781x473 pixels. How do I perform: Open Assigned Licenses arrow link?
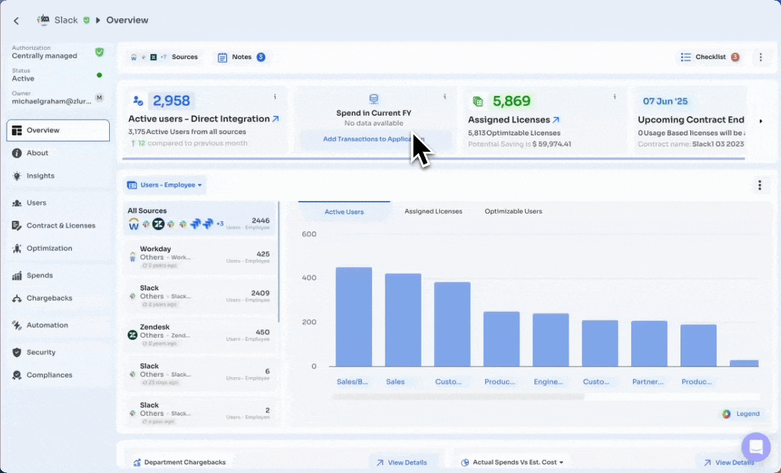[556, 120]
